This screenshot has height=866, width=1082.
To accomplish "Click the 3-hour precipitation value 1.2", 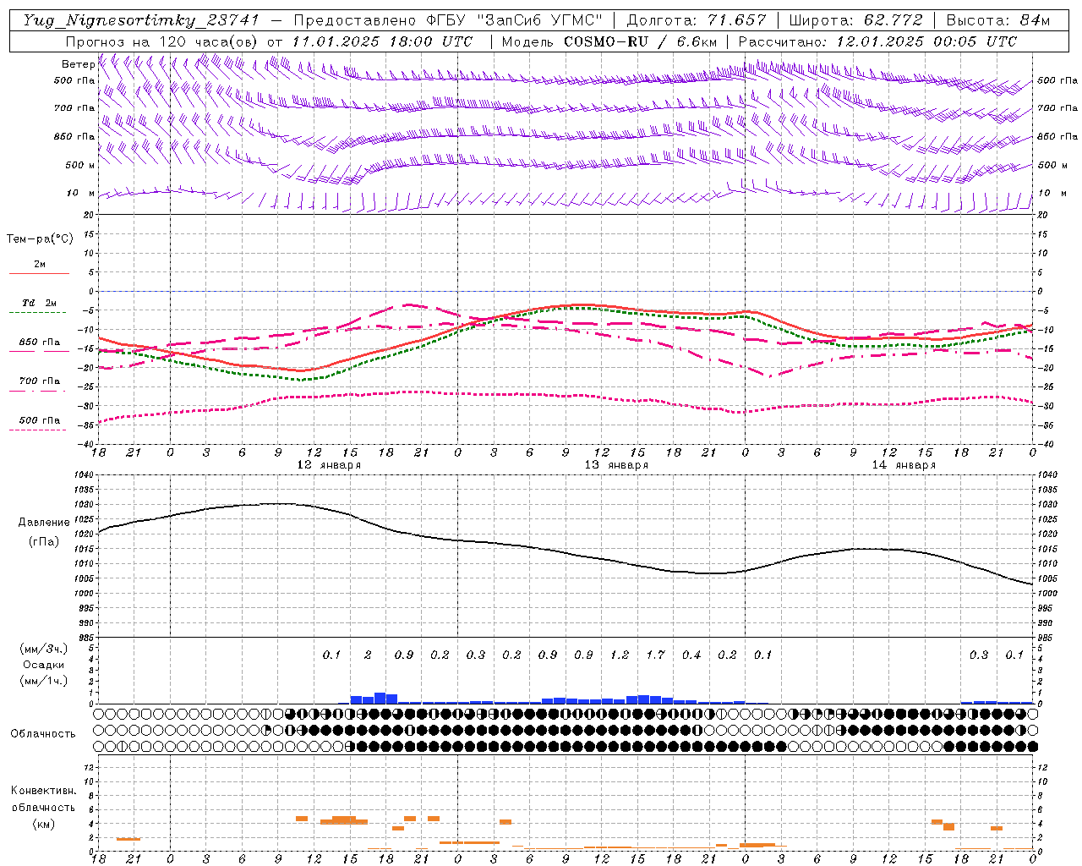I will pyautogui.click(x=620, y=655).
